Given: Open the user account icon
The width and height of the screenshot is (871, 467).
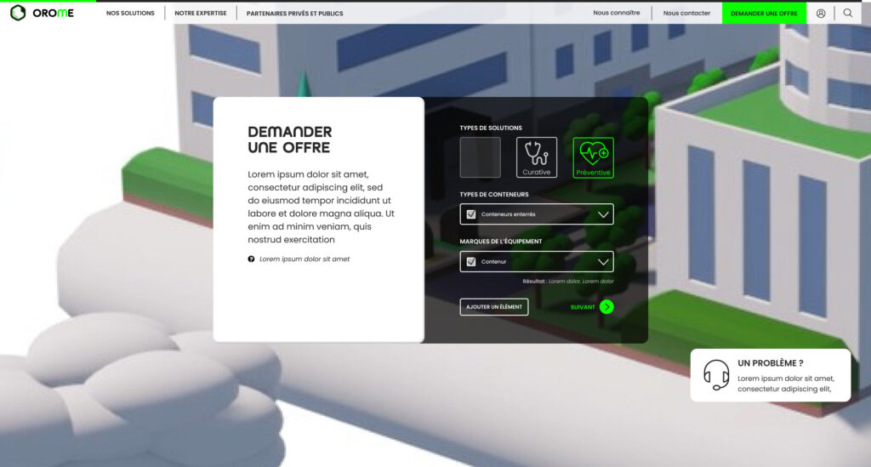Looking at the screenshot, I should (821, 14).
